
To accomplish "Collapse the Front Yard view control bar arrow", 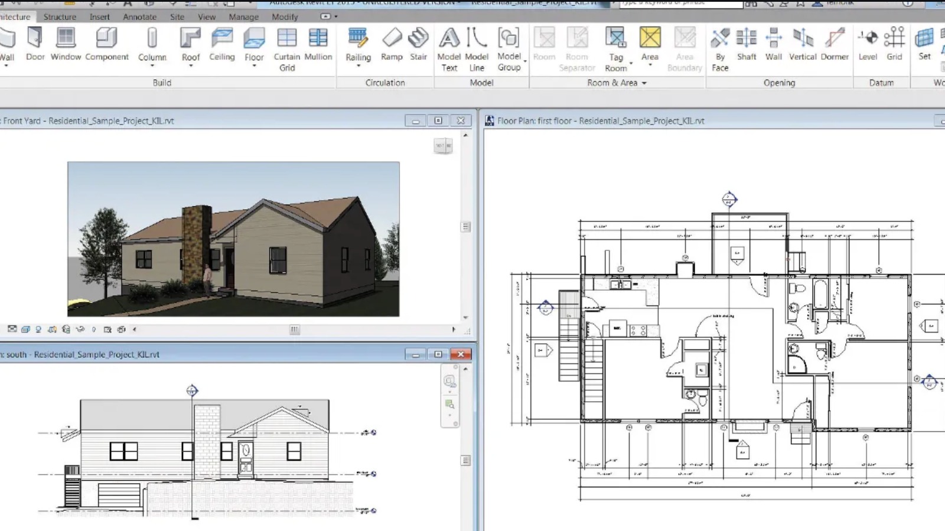I will pyautogui.click(x=135, y=329).
